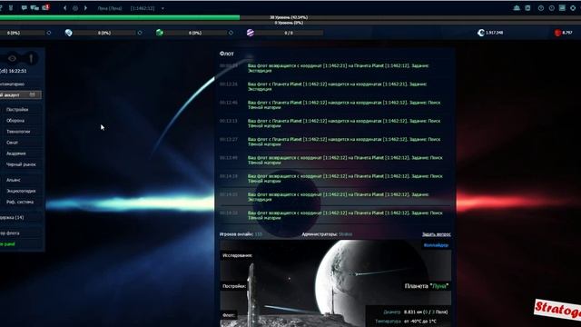Toggle the eye icon in left sidebar
Screen dimensions: 581x327
pos(12,58)
